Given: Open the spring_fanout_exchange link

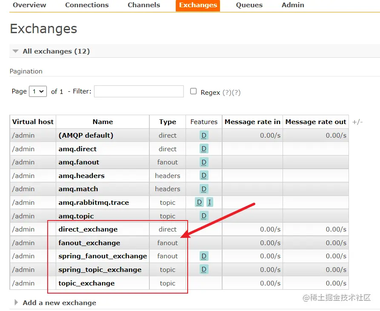Looking at the screenshot, I should (x=103, y=256).
